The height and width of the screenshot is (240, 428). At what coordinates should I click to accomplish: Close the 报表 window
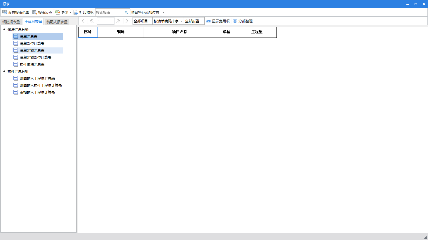pos(424,4)
